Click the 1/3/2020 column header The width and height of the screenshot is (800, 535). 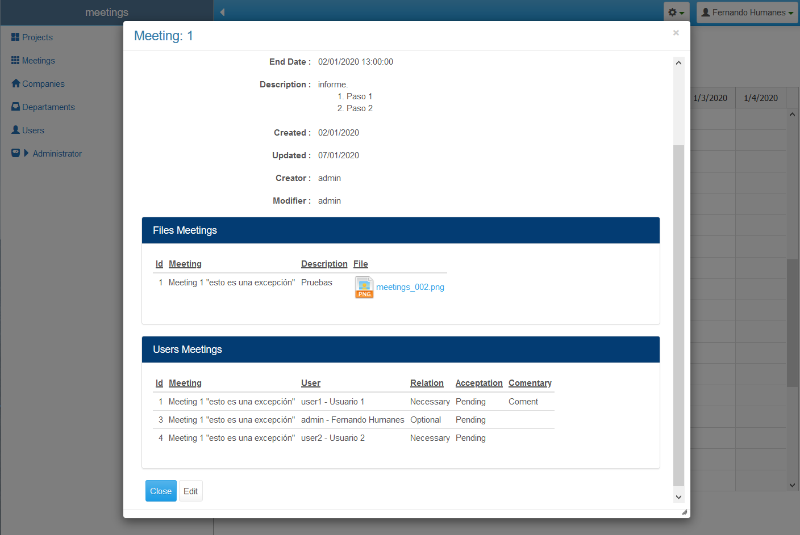710,98
